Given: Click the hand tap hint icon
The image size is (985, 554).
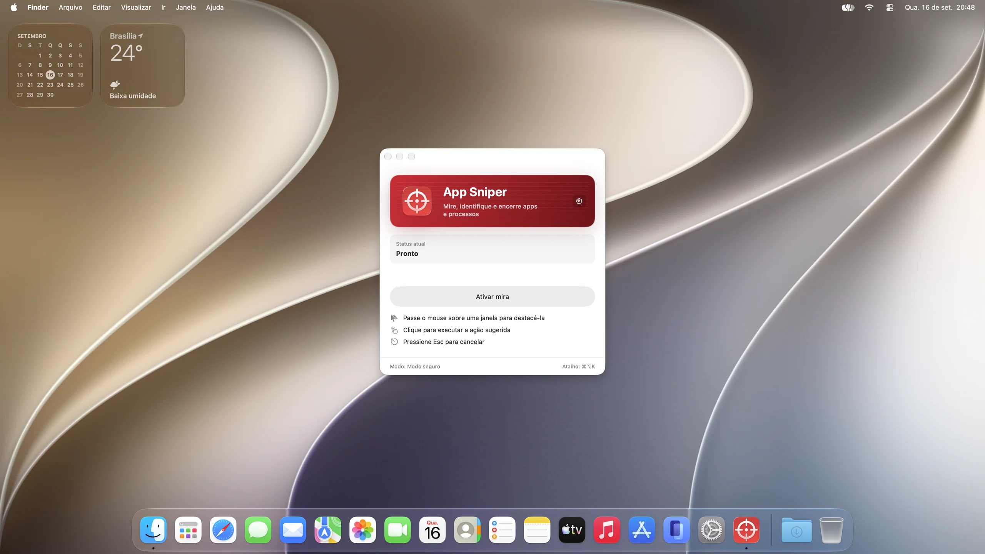Looking at the screenshot, I should pyautogui.click(x=394, y=330).
